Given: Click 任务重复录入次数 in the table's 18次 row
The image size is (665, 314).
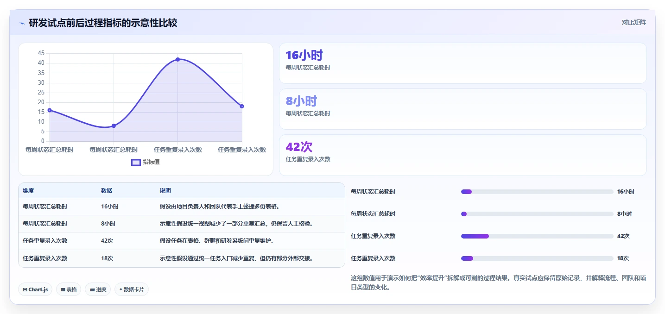Looking at the screenshot, I should pos(45,258).
